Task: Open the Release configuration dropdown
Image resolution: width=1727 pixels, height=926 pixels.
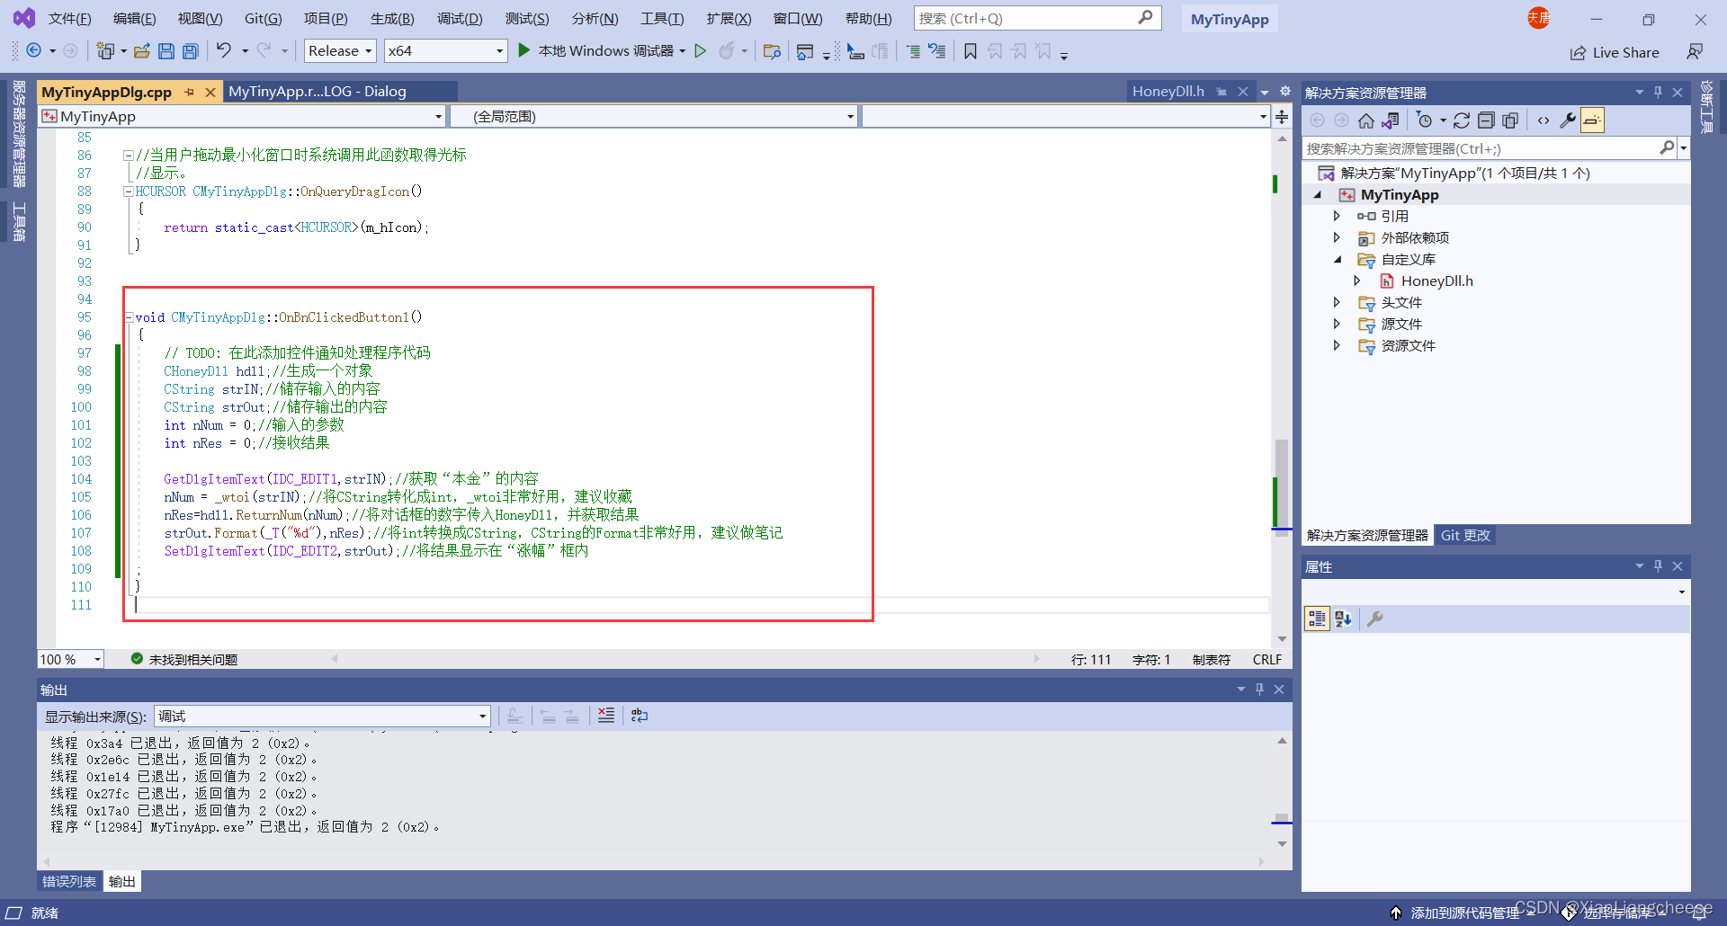Action: click(x=340, y=51)
